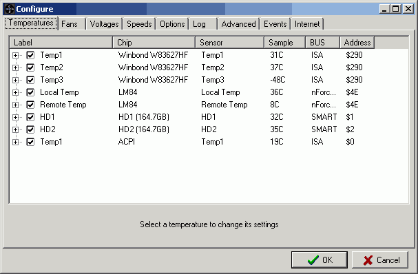Click the green checkmark OK button
This screenshot has height=274, width=418.
point(320,260)
